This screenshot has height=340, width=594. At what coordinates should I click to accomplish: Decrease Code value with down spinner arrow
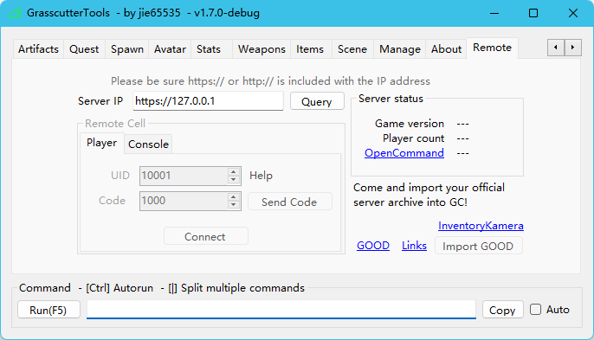pos(234,205)
